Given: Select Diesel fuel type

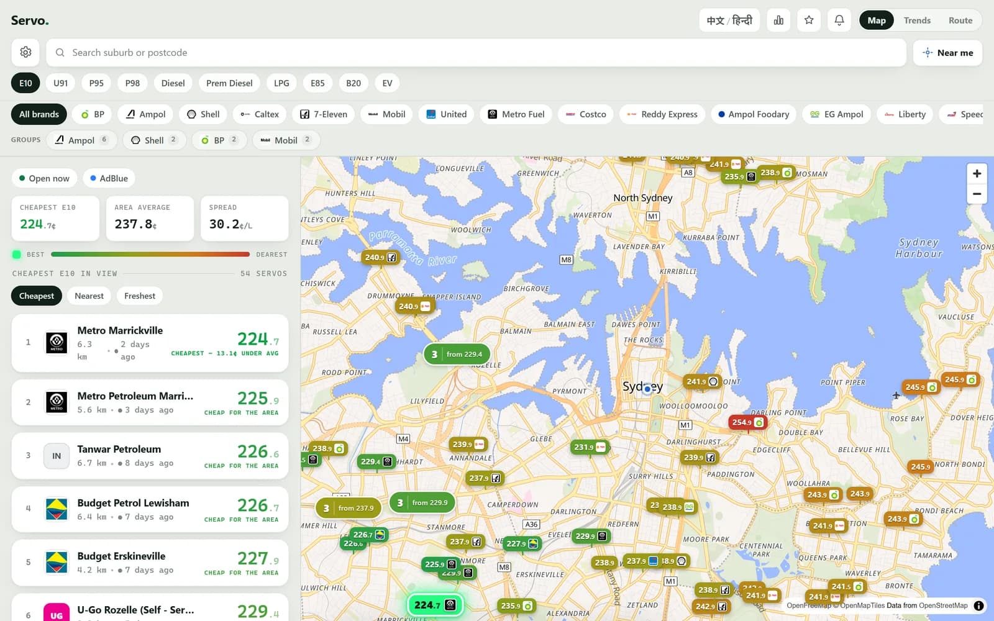Looking at the screenshot, I should (x=173, y=83).
